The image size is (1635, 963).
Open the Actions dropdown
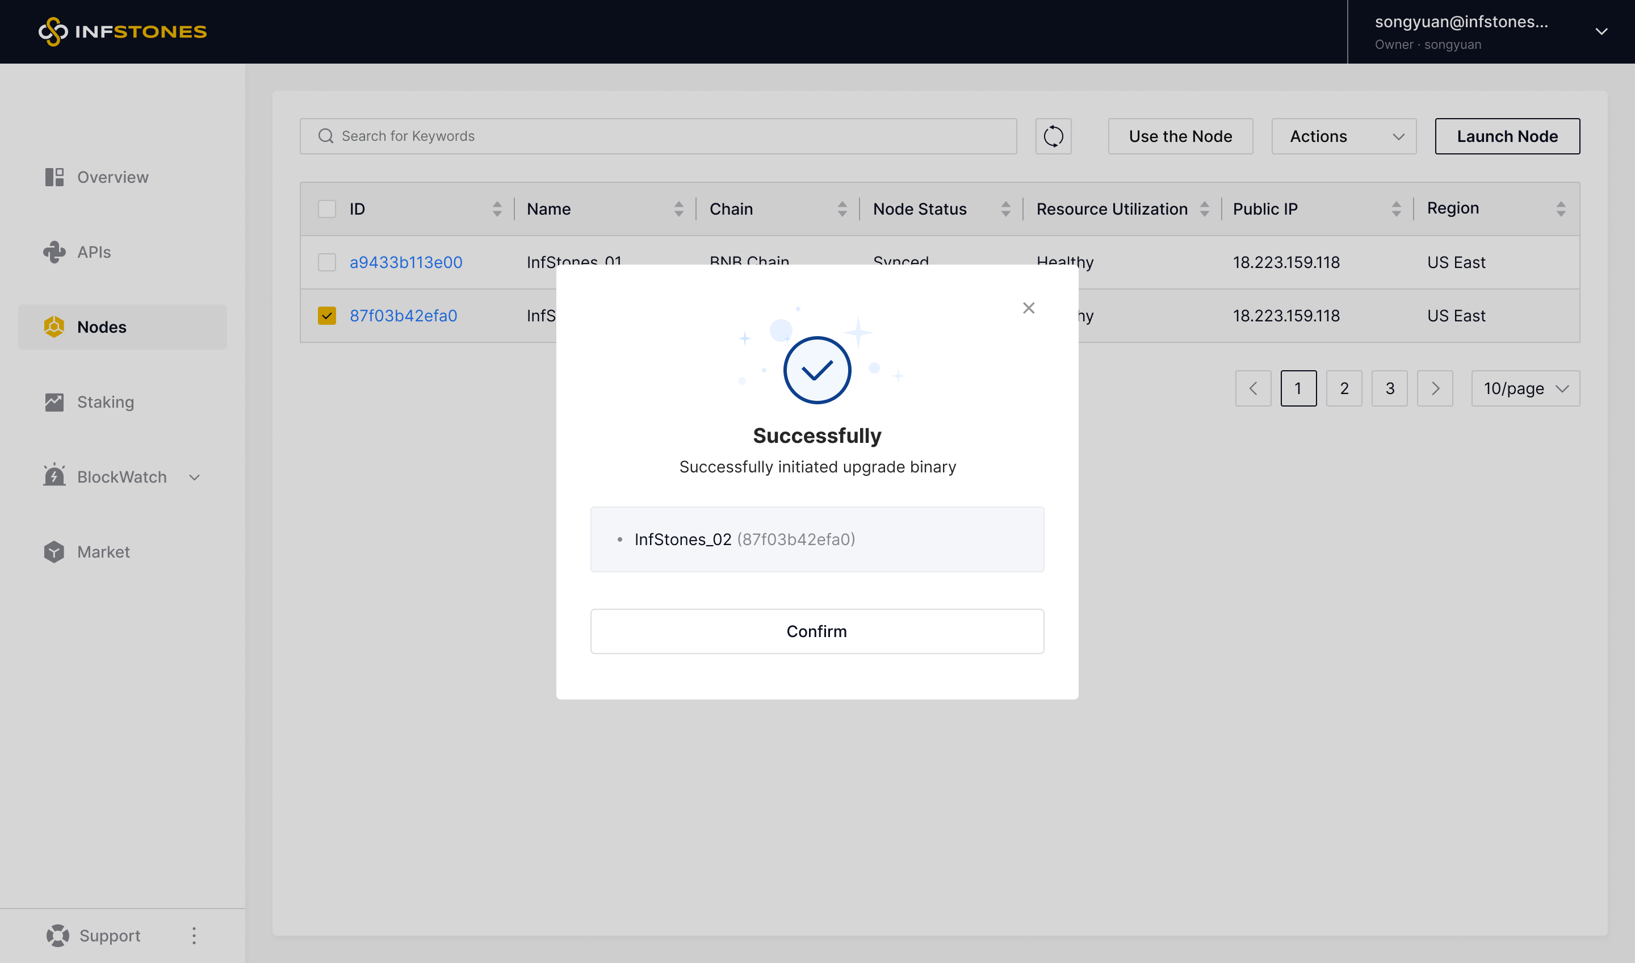pos(1343,136)
